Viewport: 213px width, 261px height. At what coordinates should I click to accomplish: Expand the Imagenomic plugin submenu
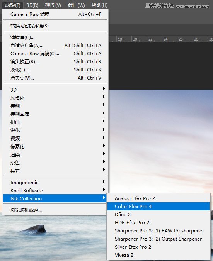click(x=55, y=183)
